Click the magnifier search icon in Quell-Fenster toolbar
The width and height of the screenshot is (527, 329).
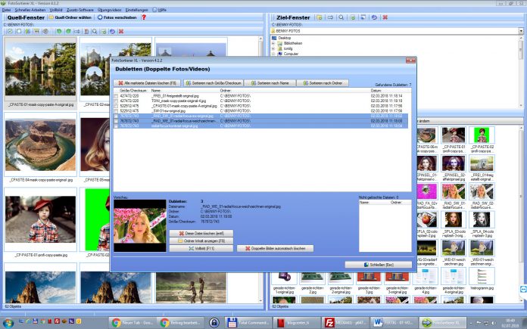coord(95,31)
